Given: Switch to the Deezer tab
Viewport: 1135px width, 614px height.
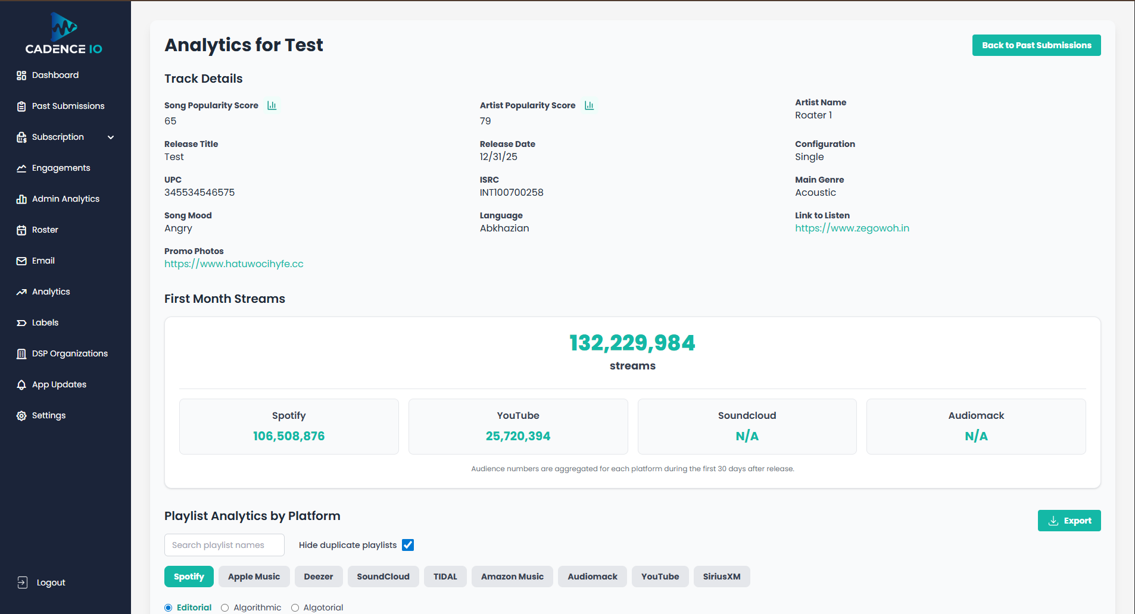Looking at the screenshot, I should (x=319, y=577).
